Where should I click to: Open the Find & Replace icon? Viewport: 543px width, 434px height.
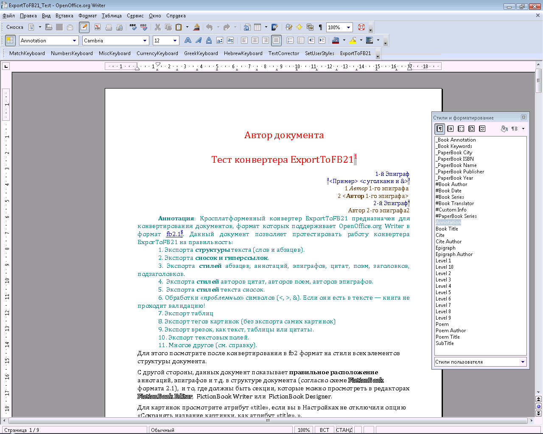pyautogui.click(x=289, y=27)
